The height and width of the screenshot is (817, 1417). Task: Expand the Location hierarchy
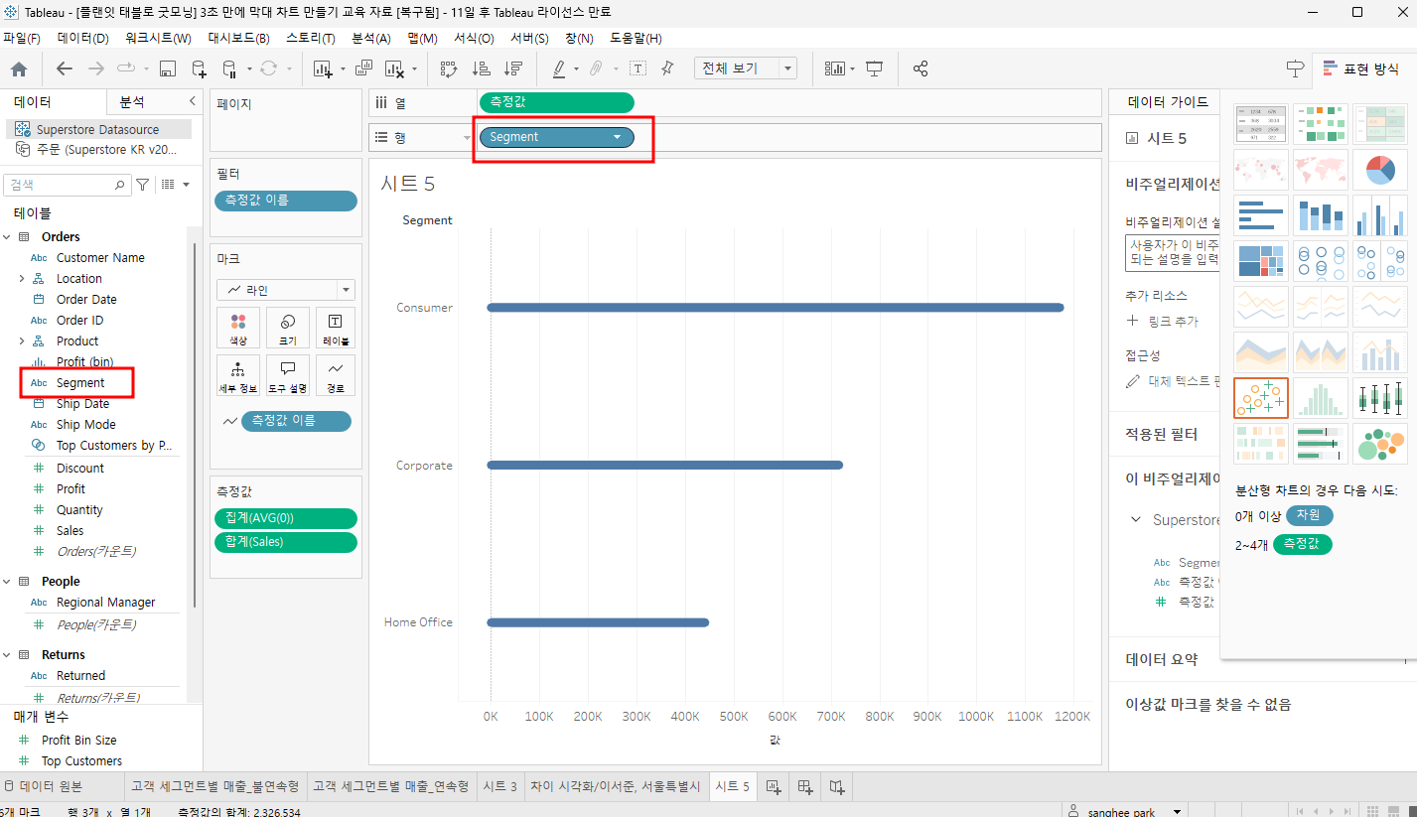pos(22,279)
